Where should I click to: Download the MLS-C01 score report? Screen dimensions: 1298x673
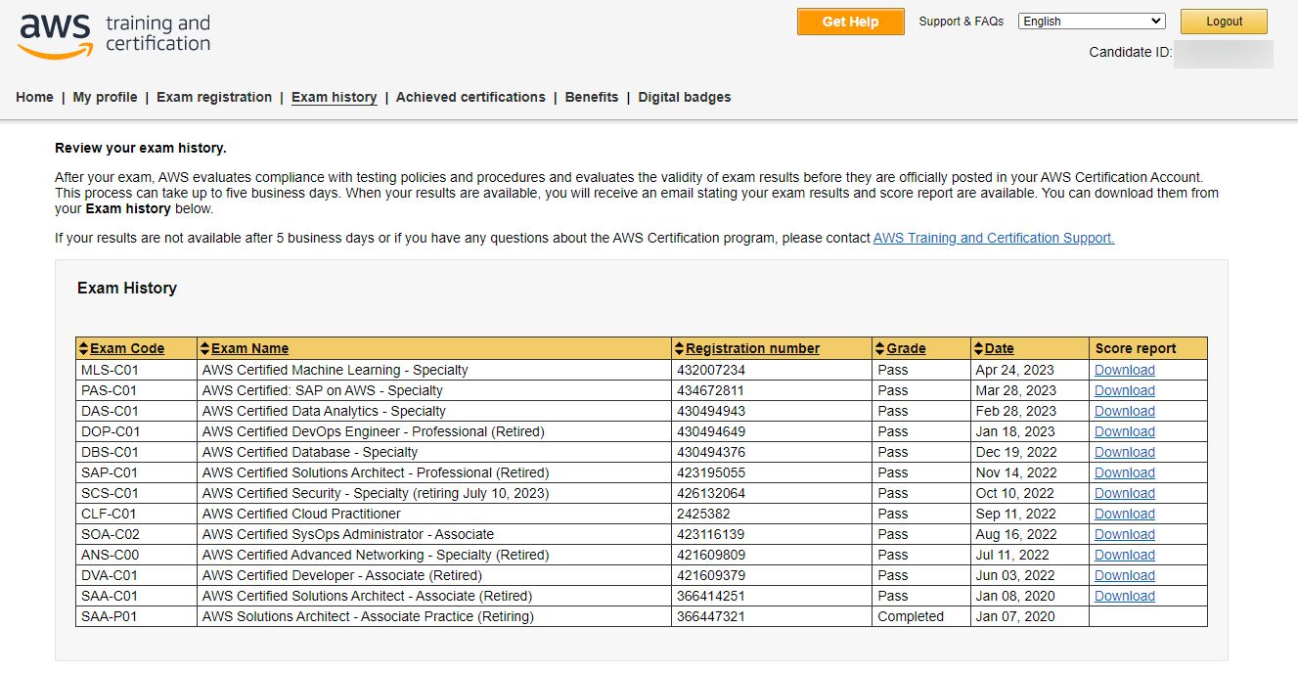click(x=1124, y=370)
